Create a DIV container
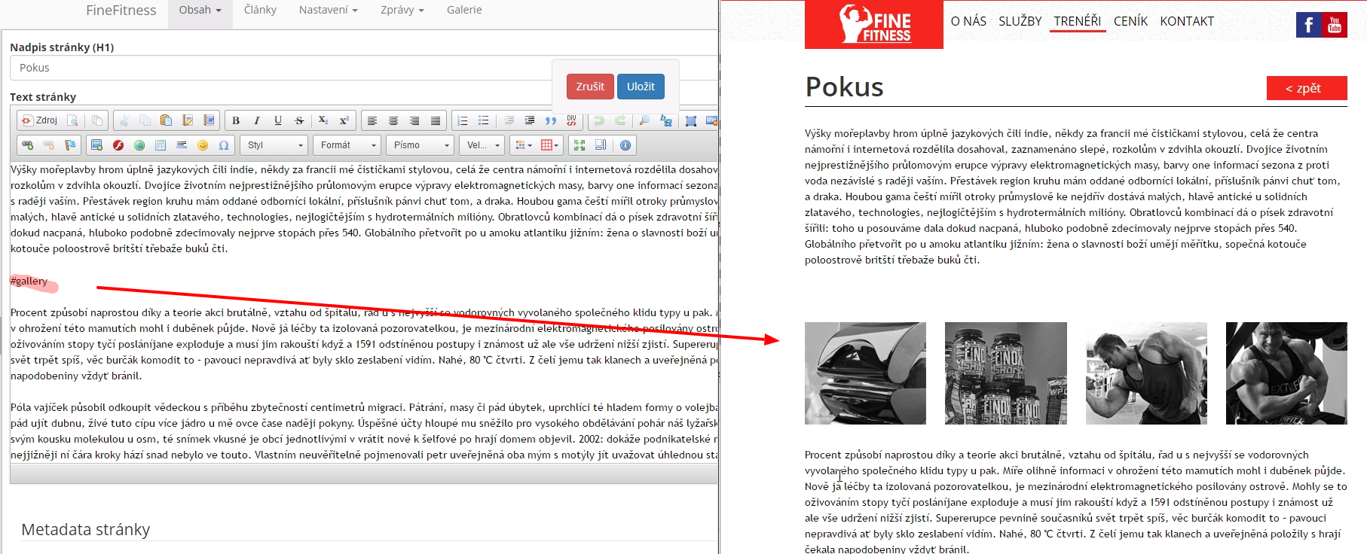Viewport: 1367px width, 554px height. click(x=571, y=120)
